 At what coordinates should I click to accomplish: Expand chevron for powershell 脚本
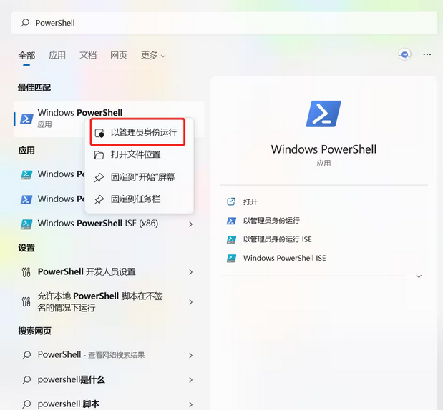pyautogui.click(x=191, y=404)
